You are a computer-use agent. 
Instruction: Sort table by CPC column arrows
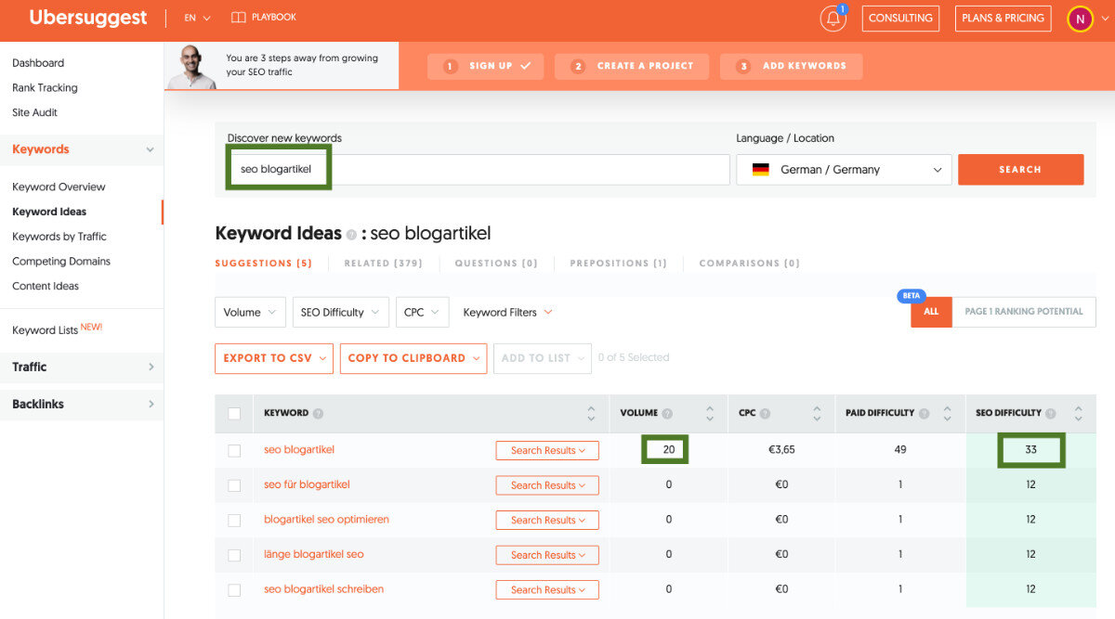(817, 413)
